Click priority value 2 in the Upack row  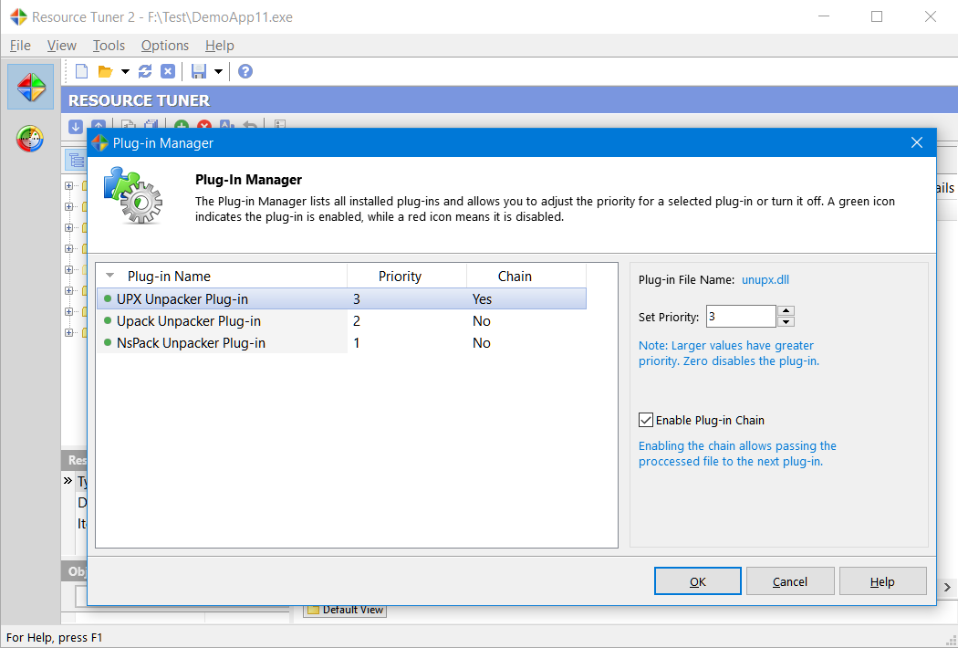coord(357,321)
